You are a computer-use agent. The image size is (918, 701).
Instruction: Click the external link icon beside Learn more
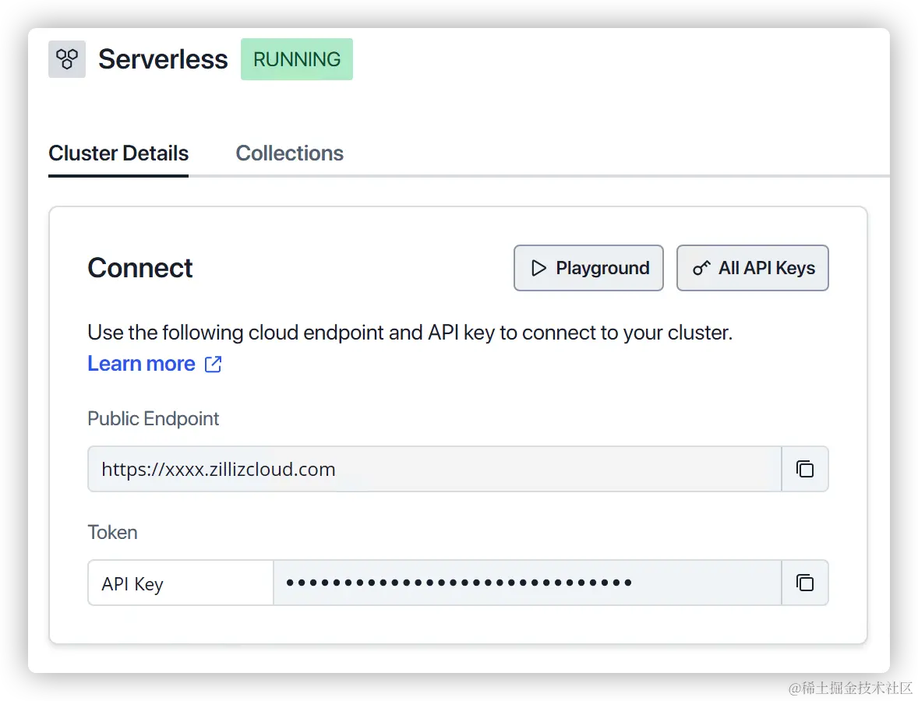(x=213, y=364)
